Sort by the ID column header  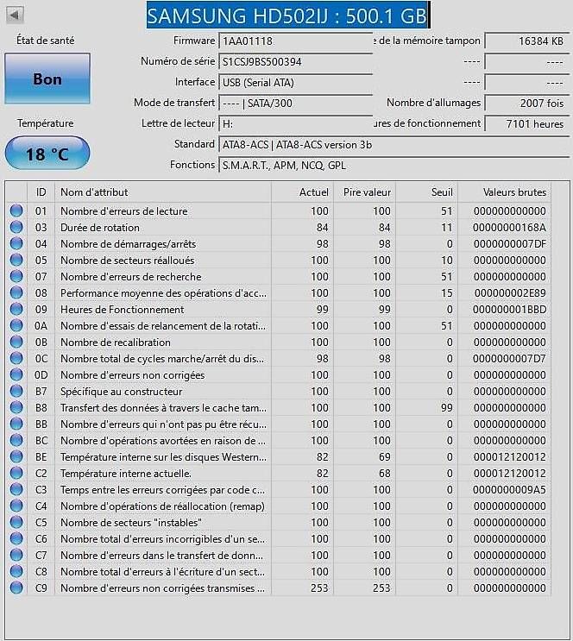[x=41, y=192]
